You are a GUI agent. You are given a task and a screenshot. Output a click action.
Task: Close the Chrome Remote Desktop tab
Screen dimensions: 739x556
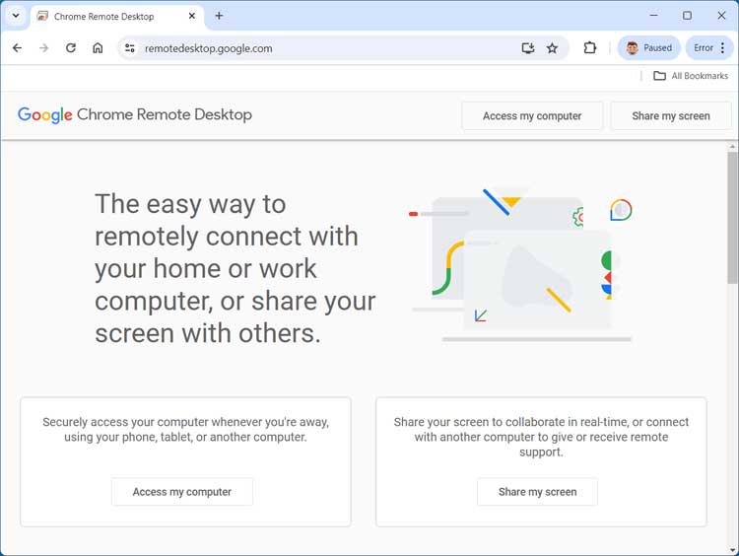coord(192,16)
